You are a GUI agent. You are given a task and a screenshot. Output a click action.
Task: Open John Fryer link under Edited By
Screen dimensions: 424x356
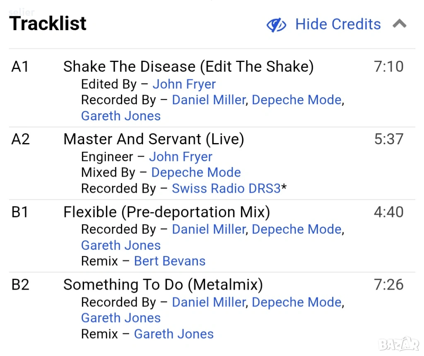tap(184, 84)
